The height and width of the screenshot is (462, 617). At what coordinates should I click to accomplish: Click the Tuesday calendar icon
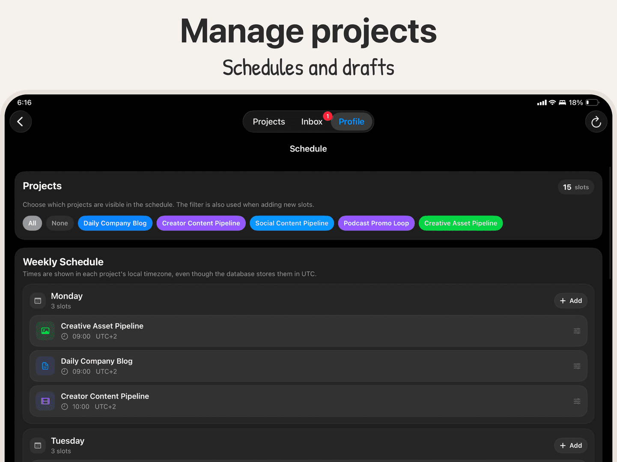tap(38, 445)
